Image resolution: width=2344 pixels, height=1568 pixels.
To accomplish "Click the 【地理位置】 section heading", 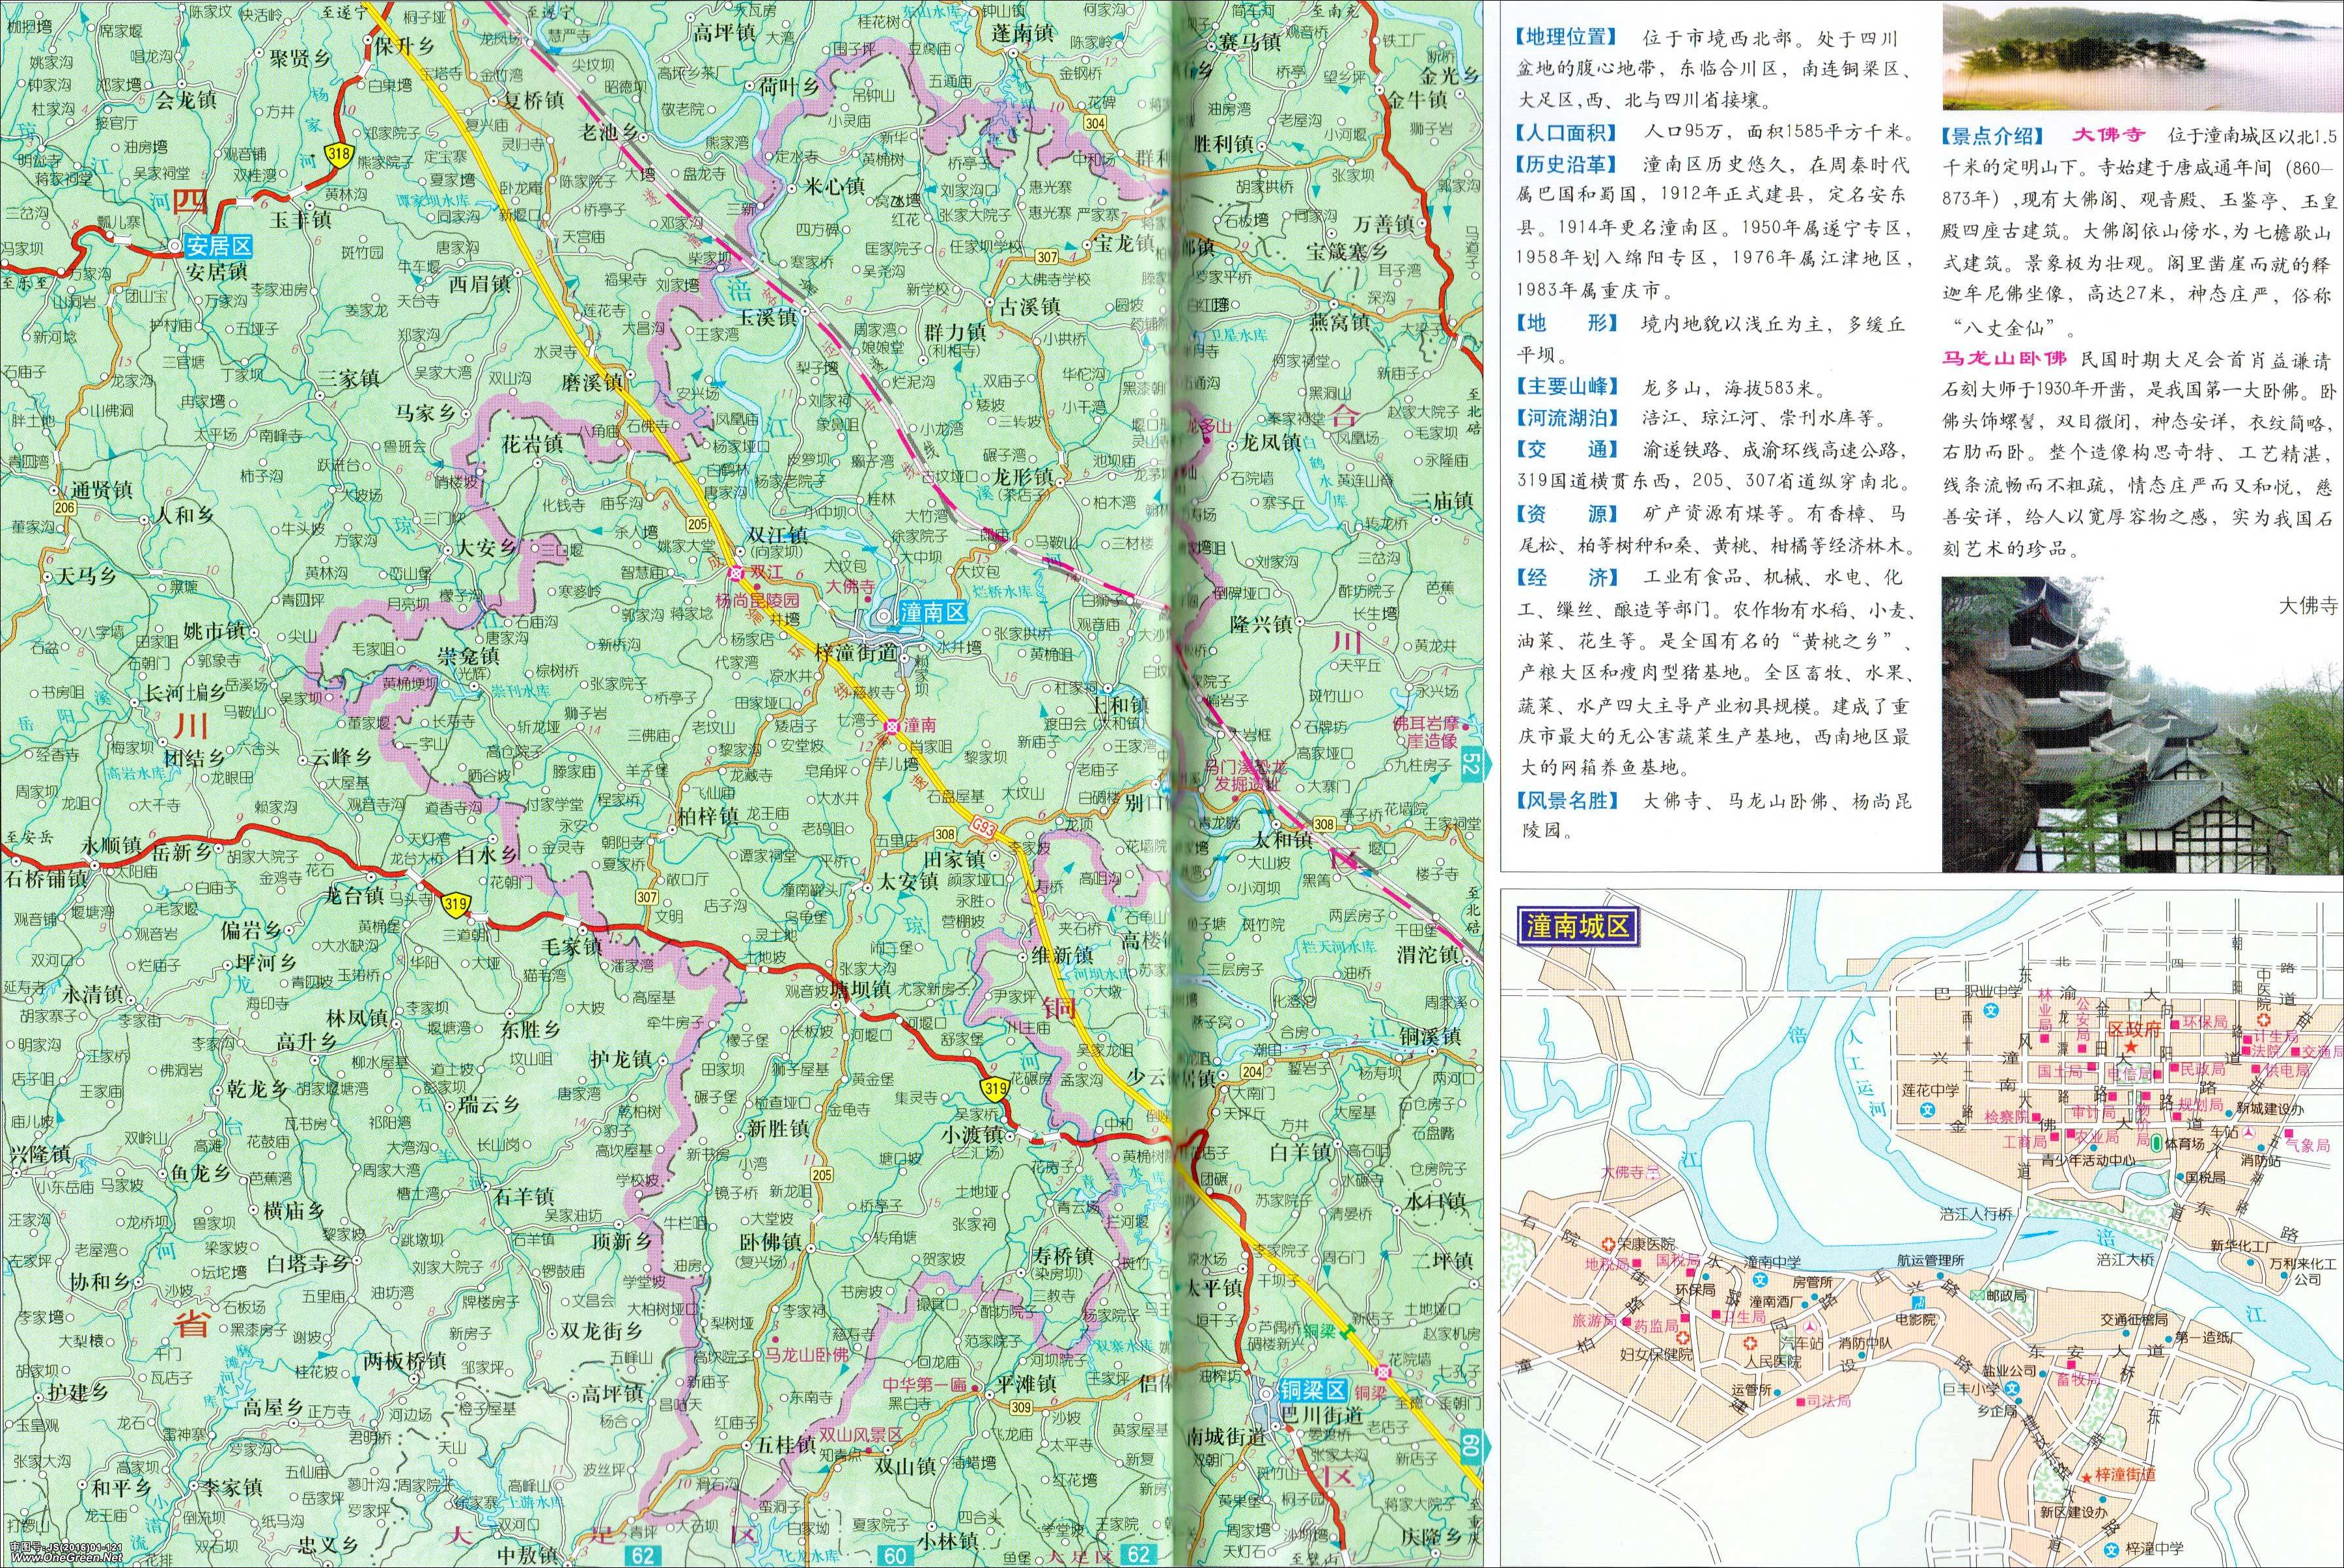I will (x=1568, y=37).
